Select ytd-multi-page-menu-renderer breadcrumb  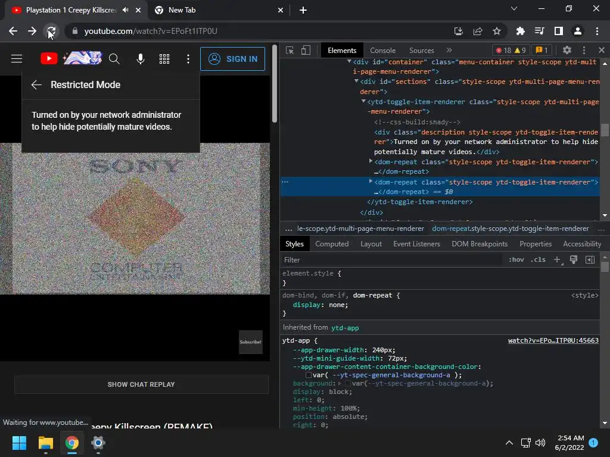(x=360, y=228)
